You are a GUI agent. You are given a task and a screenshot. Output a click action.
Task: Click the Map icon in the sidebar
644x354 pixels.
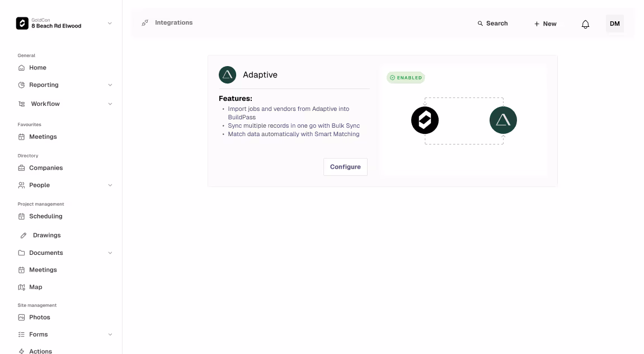pos(21,287)
